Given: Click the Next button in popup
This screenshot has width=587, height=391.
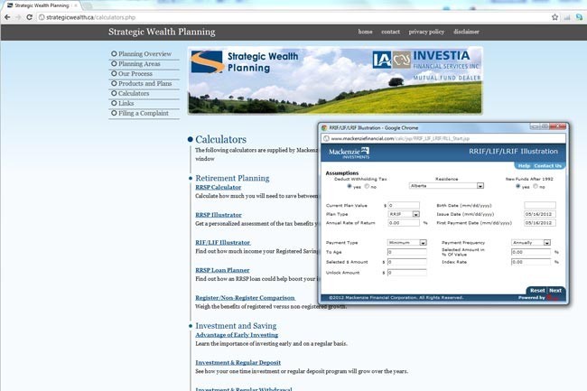Looking at the screenshot, I should (x=555, y=291).
